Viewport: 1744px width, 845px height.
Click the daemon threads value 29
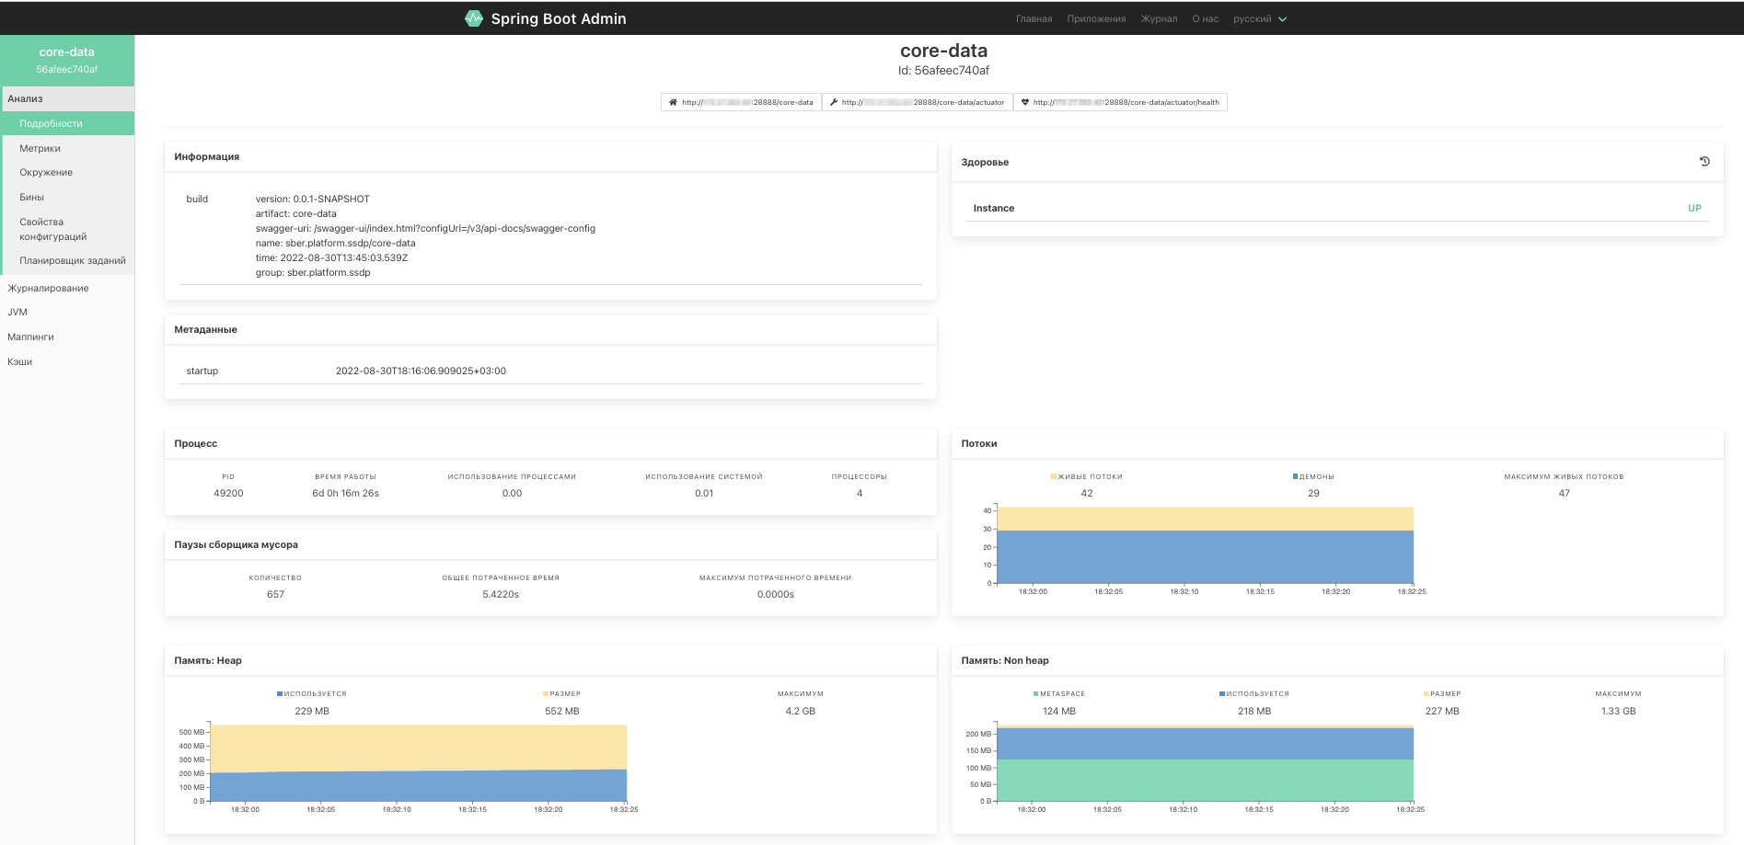(x=1313, y=494)
